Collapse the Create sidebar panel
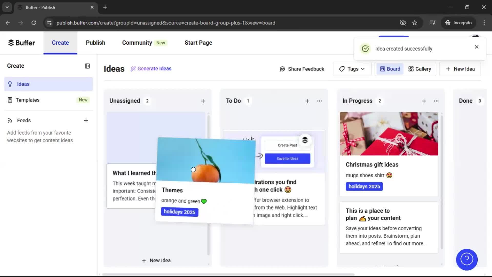 pyautogui.click(x=87, y=66)
